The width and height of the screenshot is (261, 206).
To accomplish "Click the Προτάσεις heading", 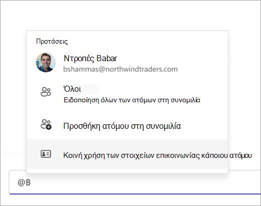I will click(x=52, y=42).
